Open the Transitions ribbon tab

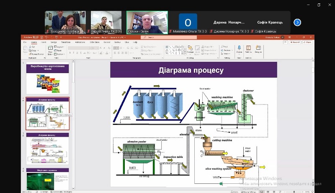coord(66,42)
